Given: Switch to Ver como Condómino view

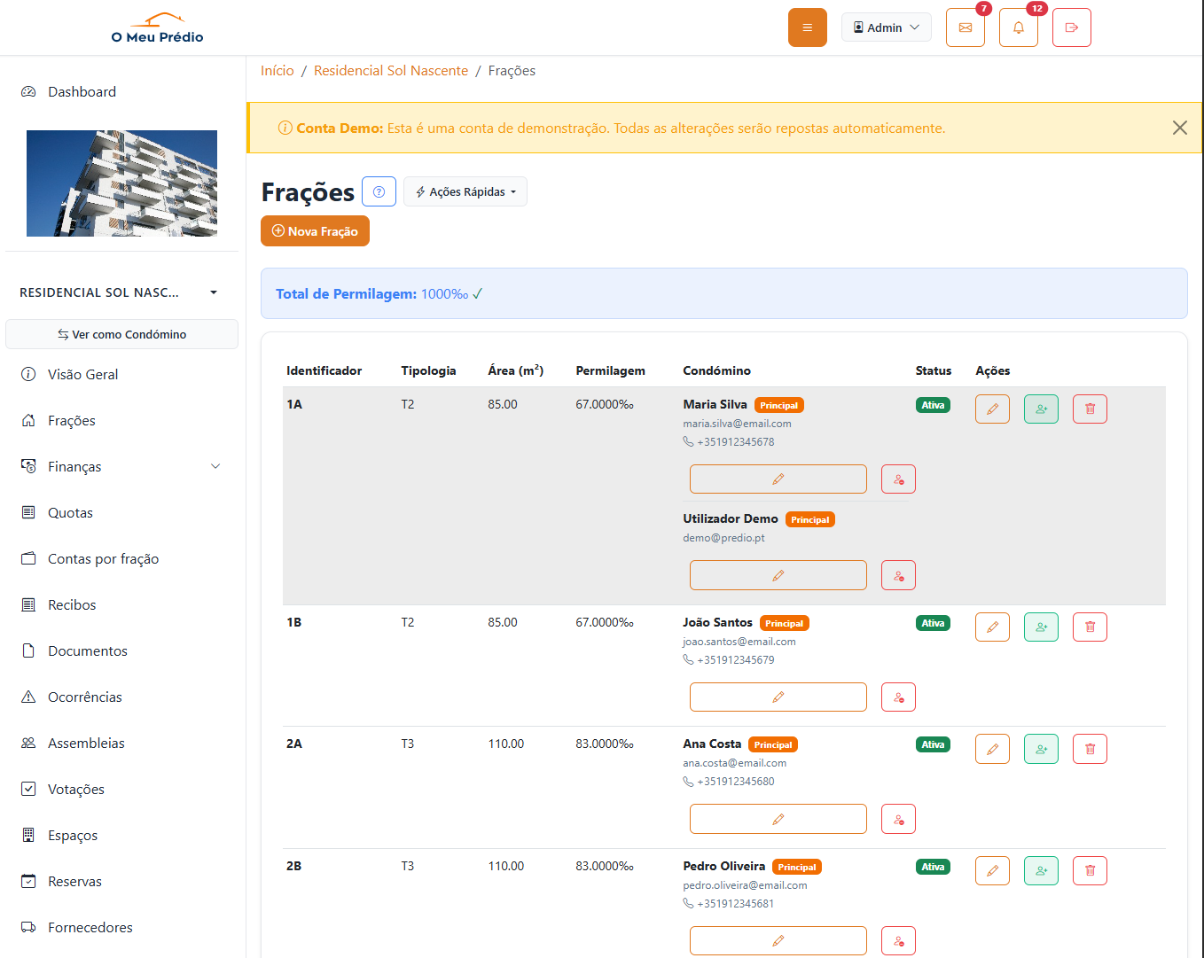Looking at the screenshot, I should [x=121, y=334].
